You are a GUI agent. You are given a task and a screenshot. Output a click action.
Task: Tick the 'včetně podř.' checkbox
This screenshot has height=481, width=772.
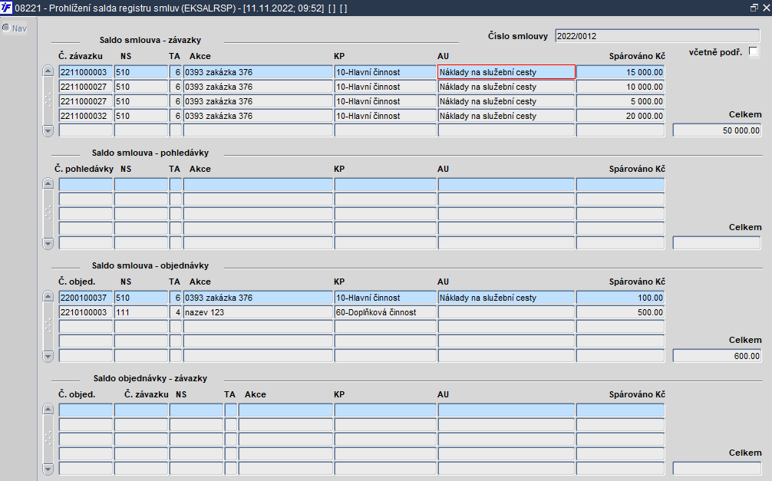(753, 51)
